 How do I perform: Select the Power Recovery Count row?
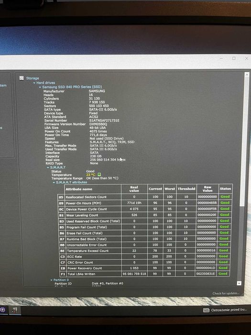point(144,268)
